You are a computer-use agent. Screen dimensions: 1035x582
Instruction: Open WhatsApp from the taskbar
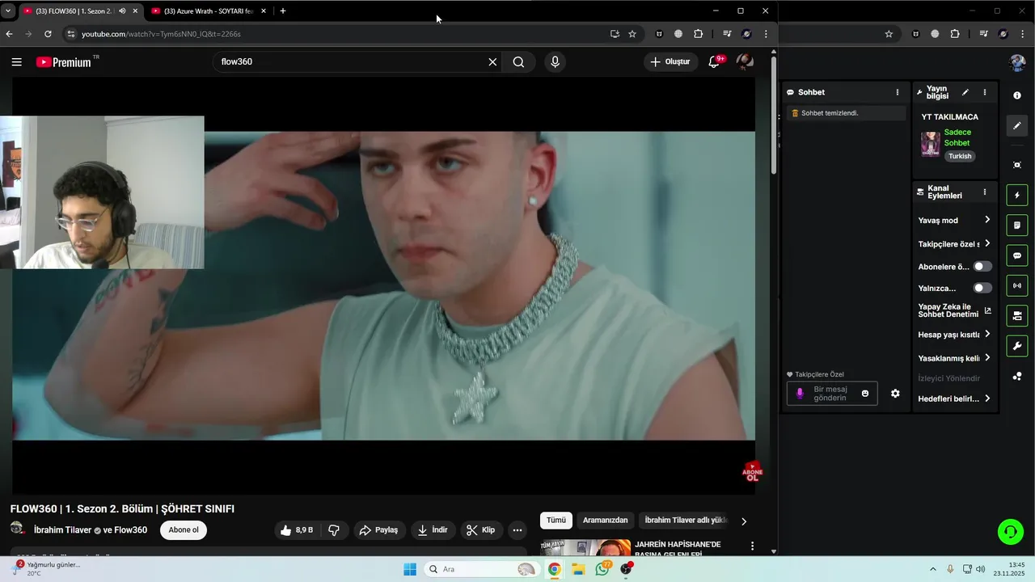602,569
